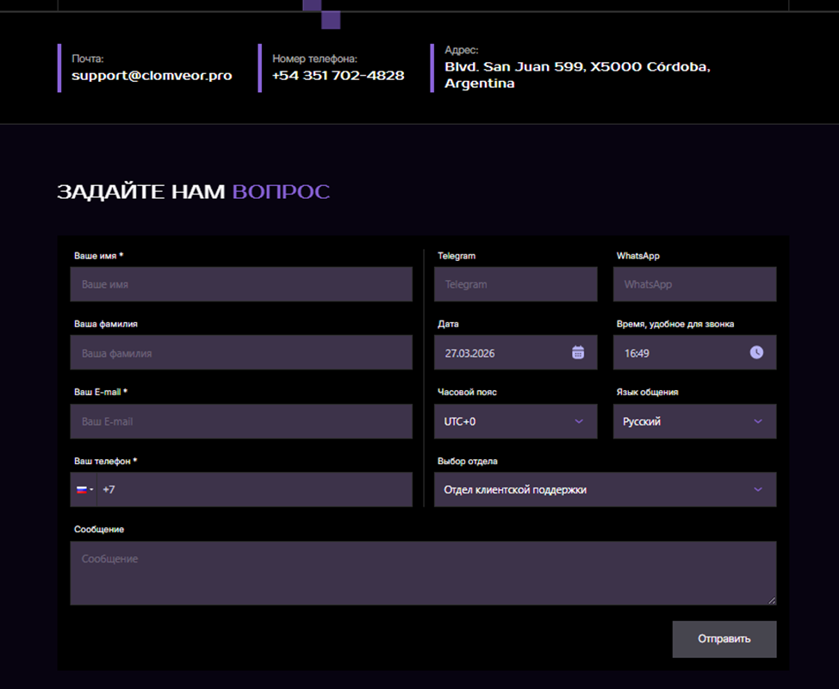839x689 pixels.
Task: Click the phone number +54 351 702-4828
Action: pyautogui.click(x=338, y=75)
